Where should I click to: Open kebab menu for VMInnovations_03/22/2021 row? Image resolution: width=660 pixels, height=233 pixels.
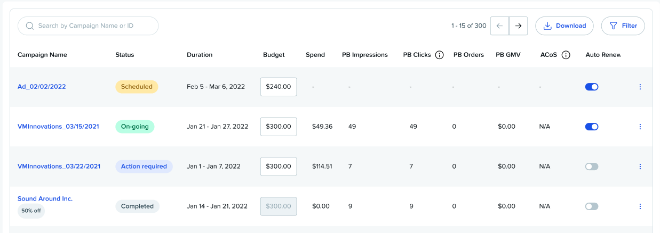[x=640, y=167]
